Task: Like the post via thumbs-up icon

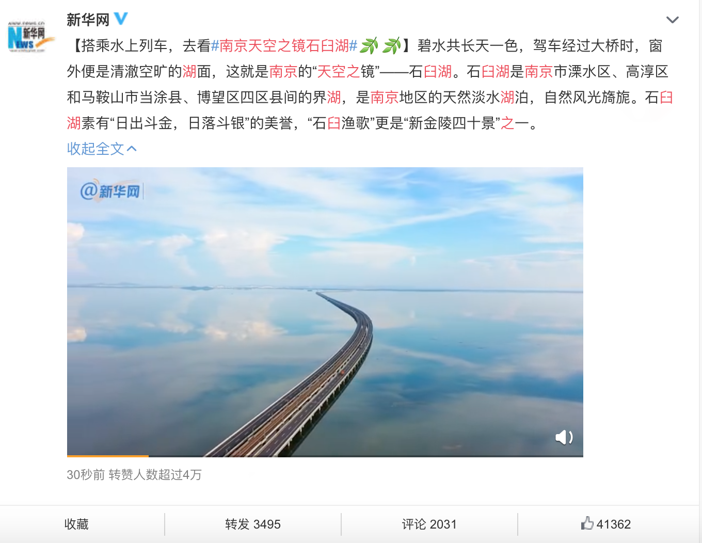Action: [587, 523]
